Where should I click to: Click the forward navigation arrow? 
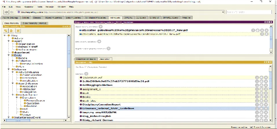12,12
